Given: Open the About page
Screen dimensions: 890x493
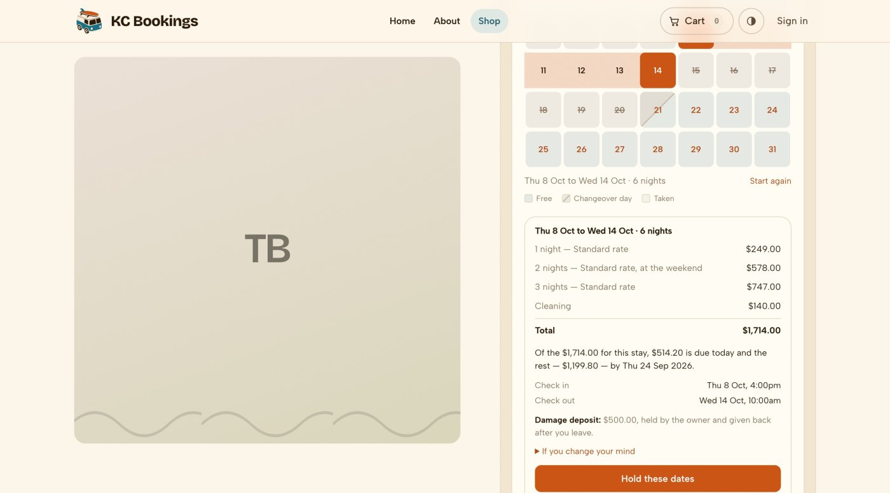Looking at the screenshot, I should (447, 21).
